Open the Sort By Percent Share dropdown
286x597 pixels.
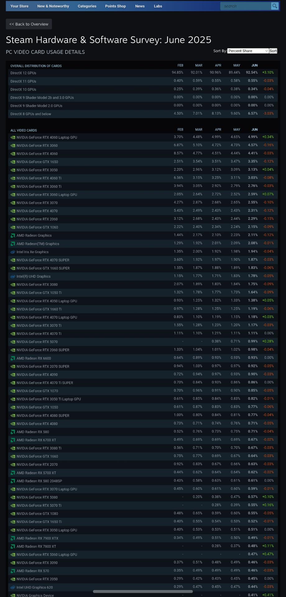tap(248, 51)
